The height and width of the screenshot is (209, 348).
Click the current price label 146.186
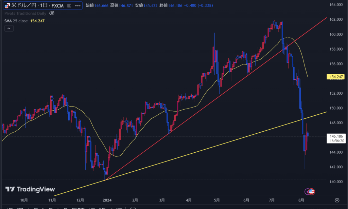(x=335, y=136)
